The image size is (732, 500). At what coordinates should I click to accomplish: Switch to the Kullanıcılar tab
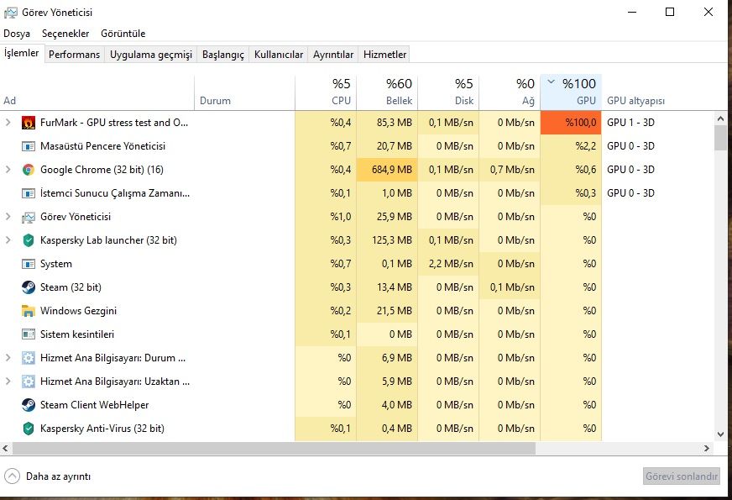click(x=279, y=55)
